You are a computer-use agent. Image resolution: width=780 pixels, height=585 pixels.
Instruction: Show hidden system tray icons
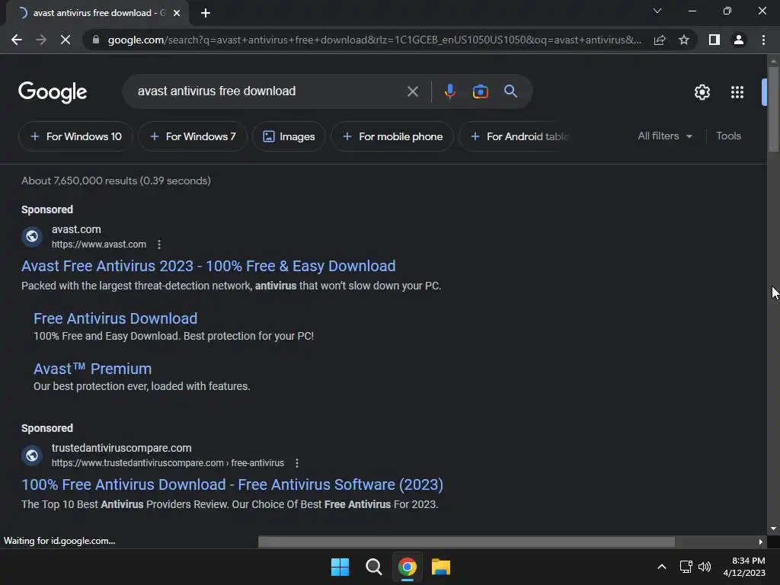662,567
